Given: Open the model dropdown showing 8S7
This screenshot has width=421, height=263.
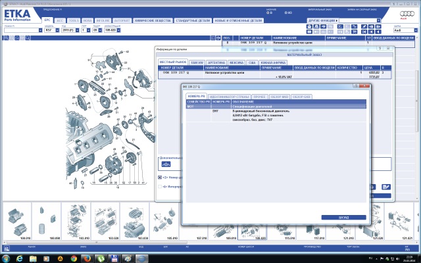Looking at the screenshot, I should (x=57, y=30).
